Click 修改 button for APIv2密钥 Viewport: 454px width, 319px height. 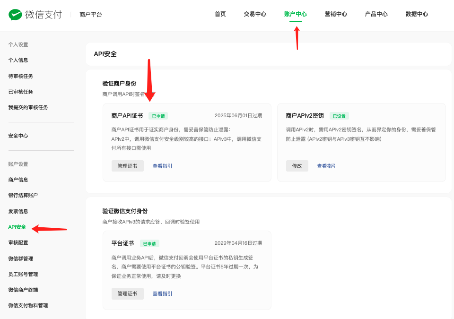(x=297, y=166)
